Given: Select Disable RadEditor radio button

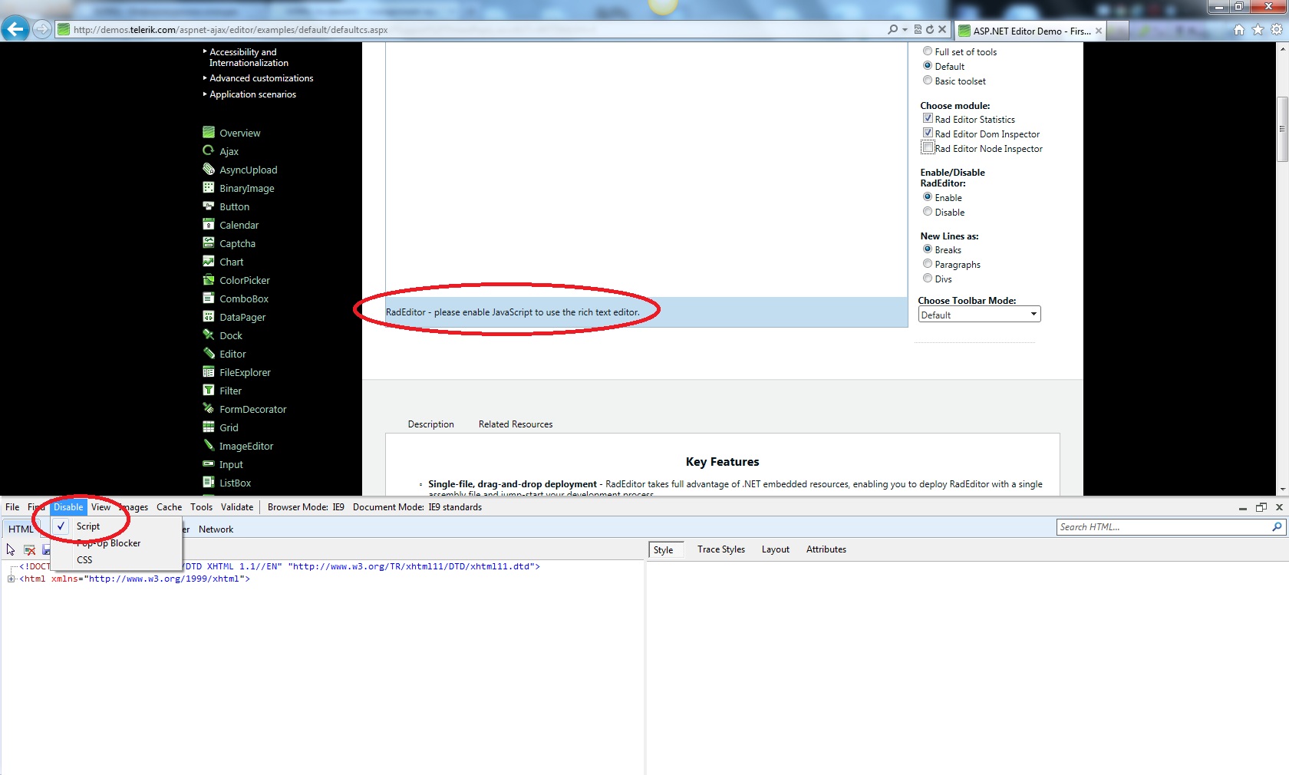Looking at the screenshot, I should 928,212.
